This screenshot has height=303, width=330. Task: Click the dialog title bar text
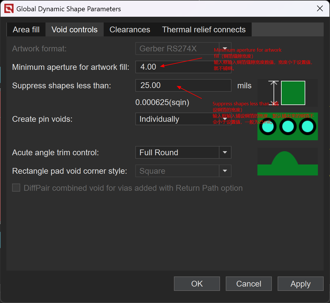(69, 9)
